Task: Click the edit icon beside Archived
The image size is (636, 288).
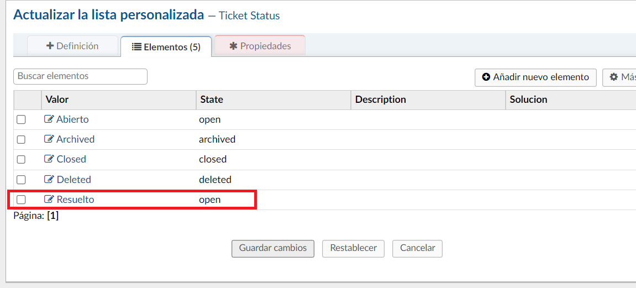Action: pyautogui.click(x=49, y=139)
